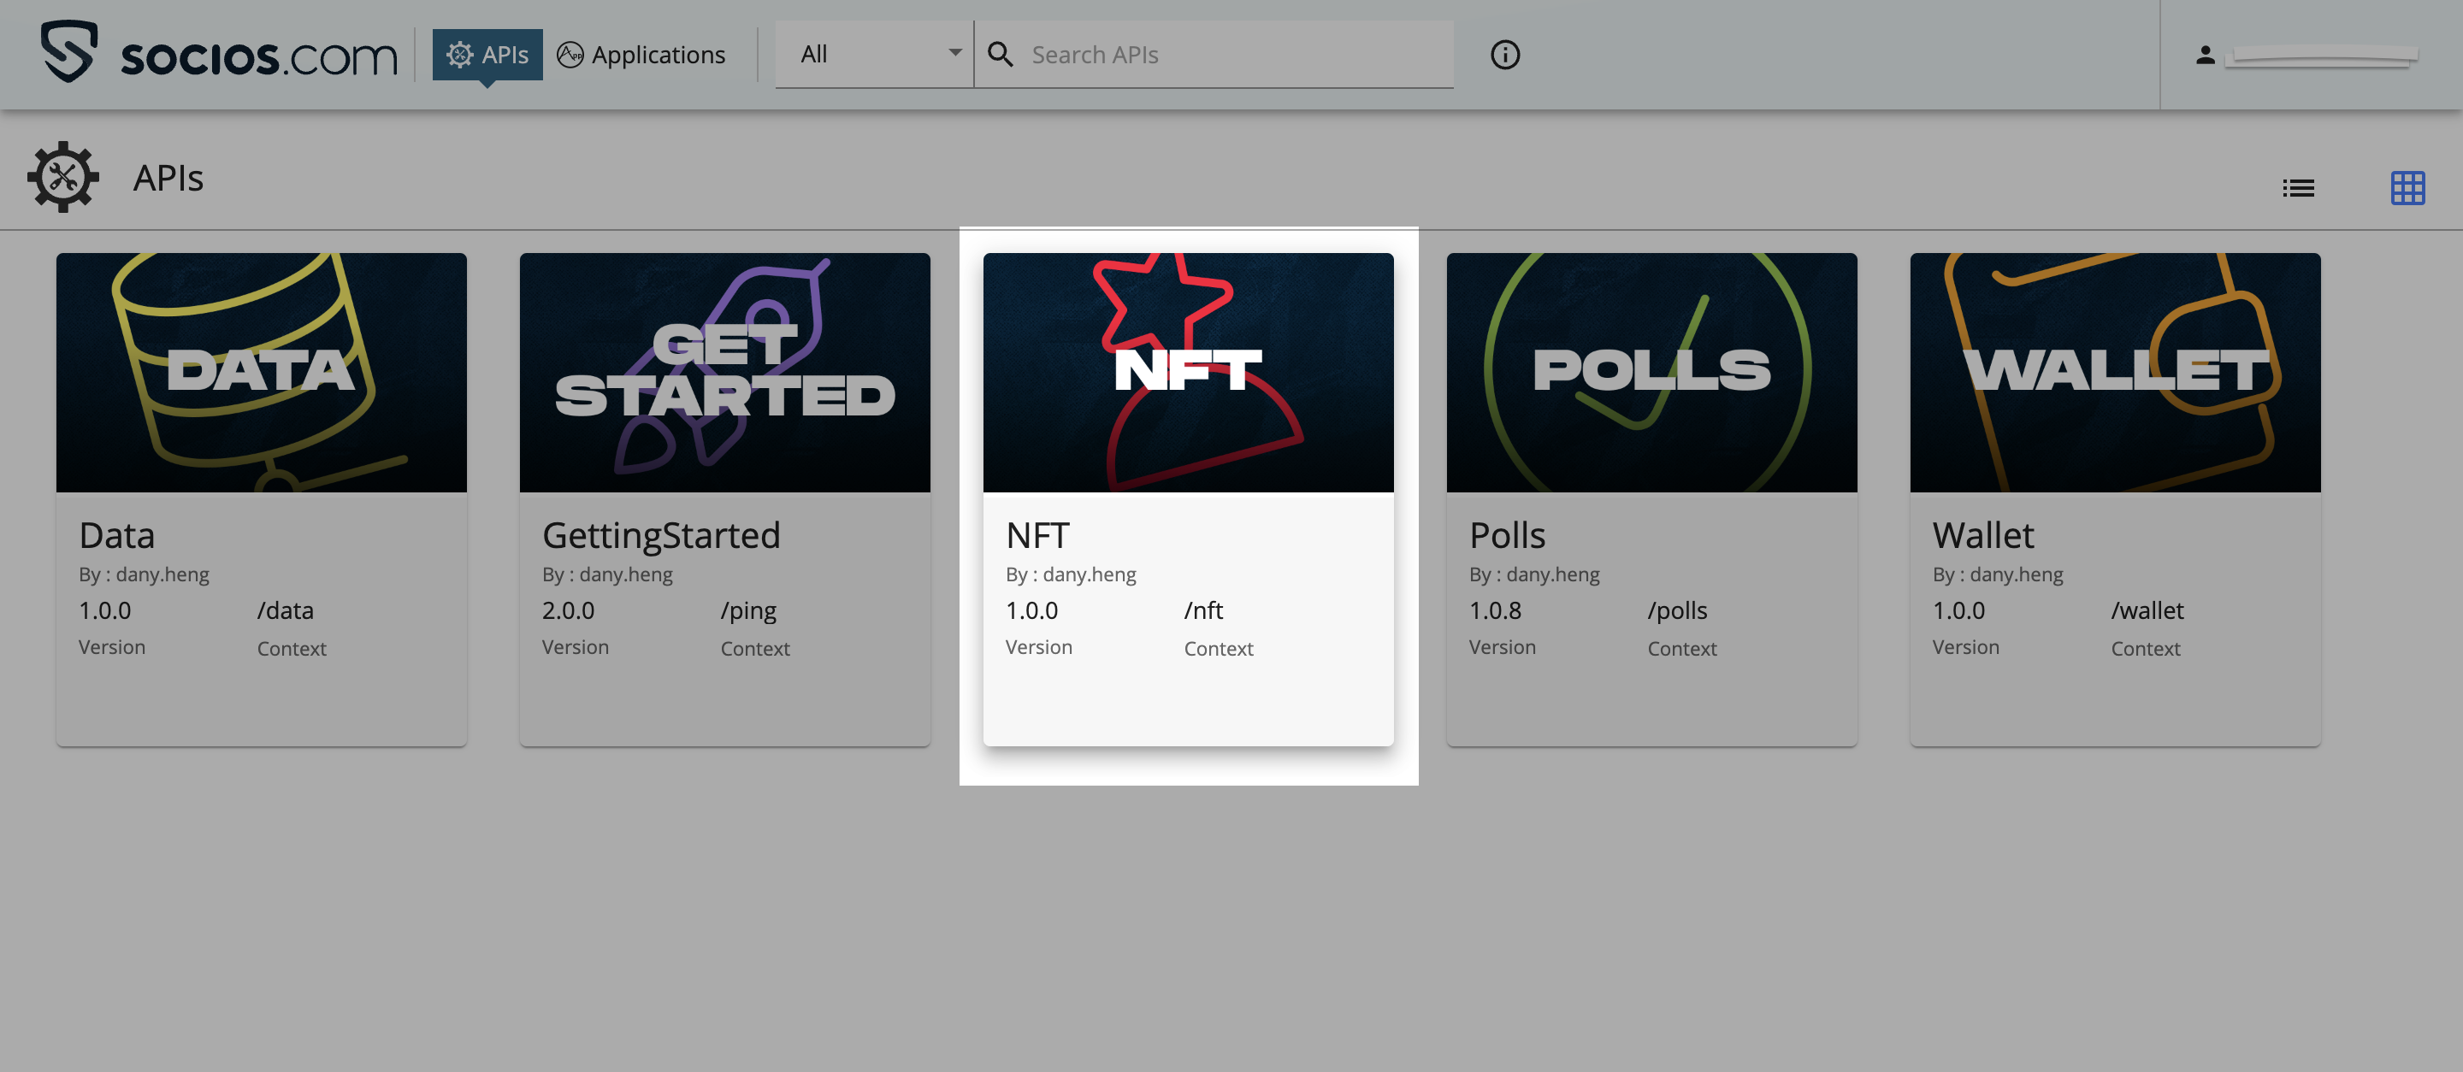The width and height of the screenshot is (2463, 1072).
Task: Open the Wallet API title link
Action: point(1982,535)
